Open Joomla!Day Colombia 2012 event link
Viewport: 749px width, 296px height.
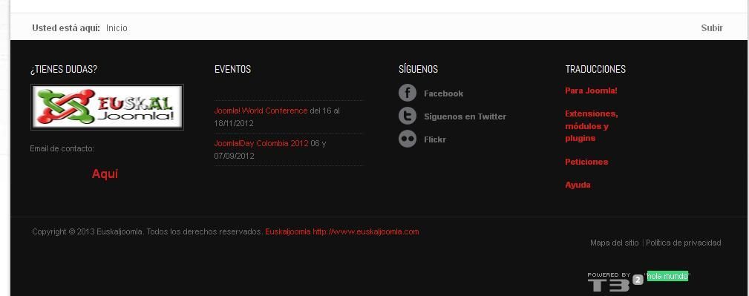pos(261,143)
